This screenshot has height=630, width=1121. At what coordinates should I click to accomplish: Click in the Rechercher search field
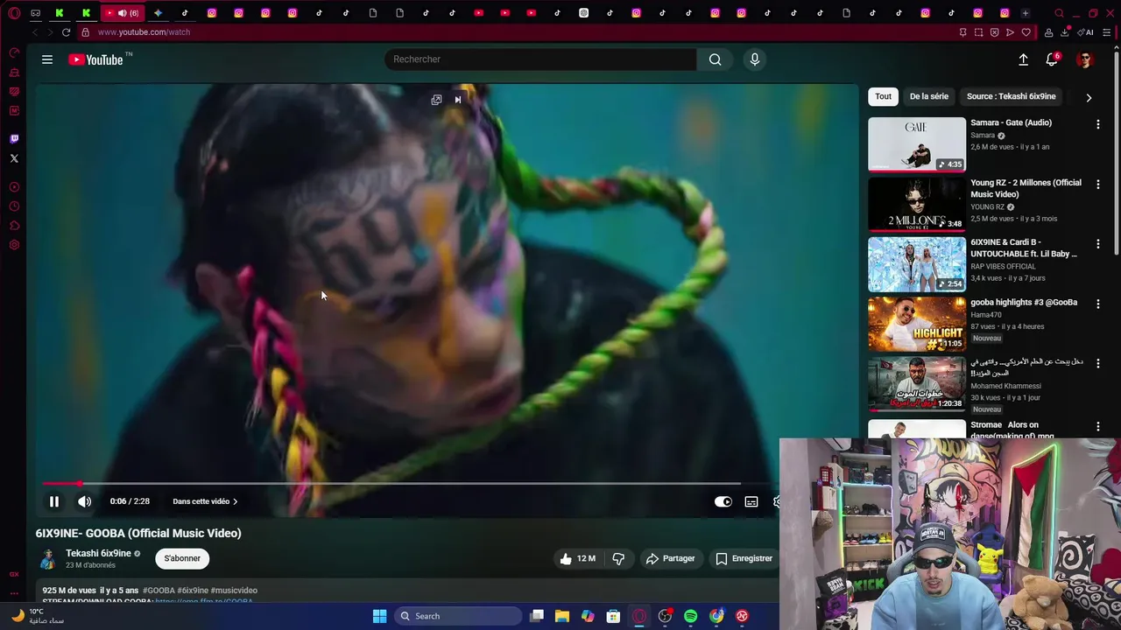click(x=540, y=59)
